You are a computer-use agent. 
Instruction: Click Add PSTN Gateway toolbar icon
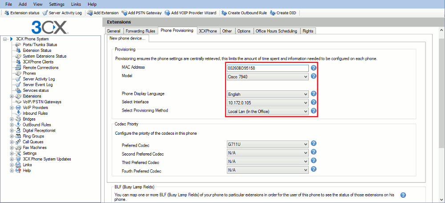pos(124,13)
